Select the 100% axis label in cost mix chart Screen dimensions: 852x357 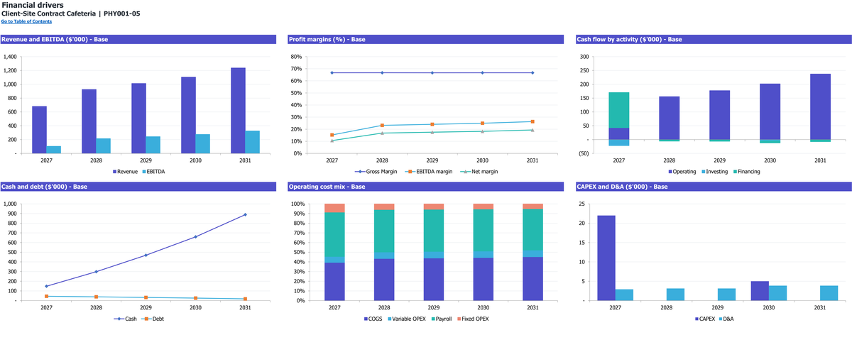pyautogui.click(x=296, y=204)
